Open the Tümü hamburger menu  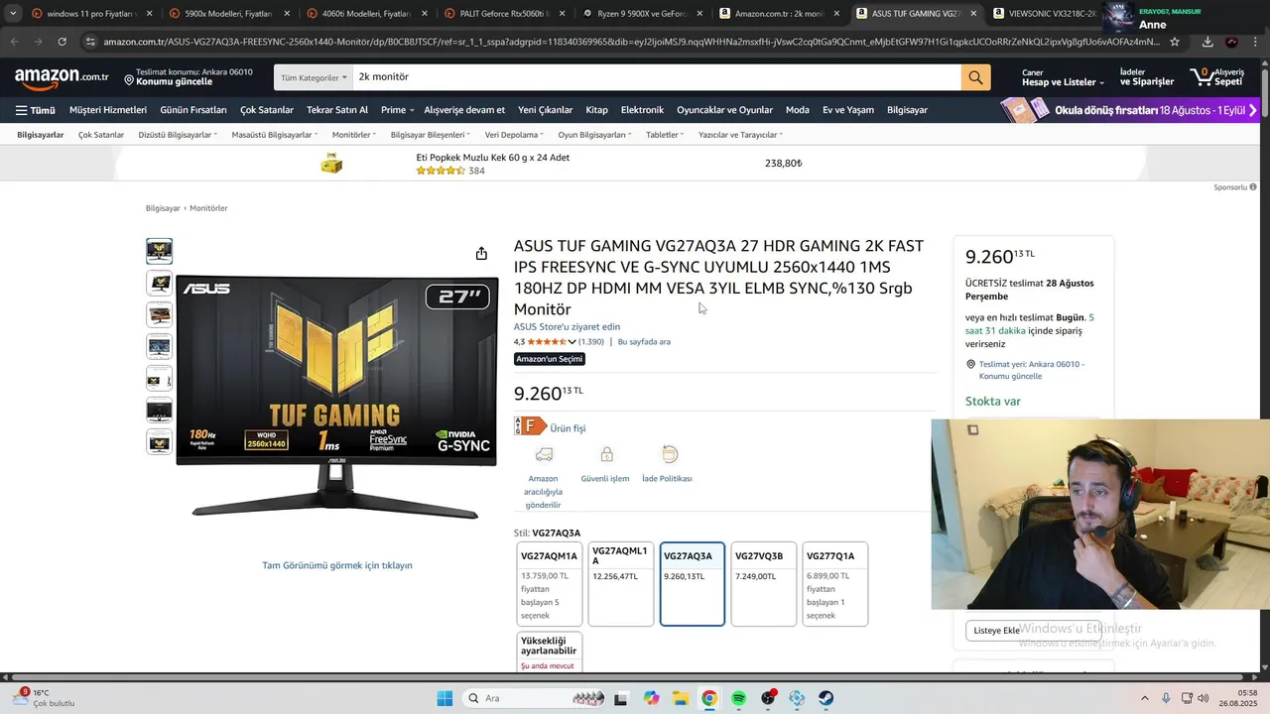click(x=36, y=110)
